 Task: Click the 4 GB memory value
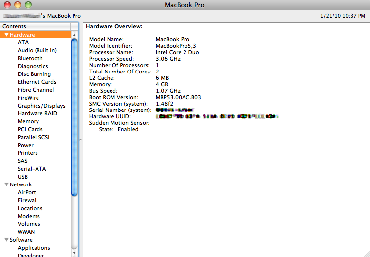[162, 84]
